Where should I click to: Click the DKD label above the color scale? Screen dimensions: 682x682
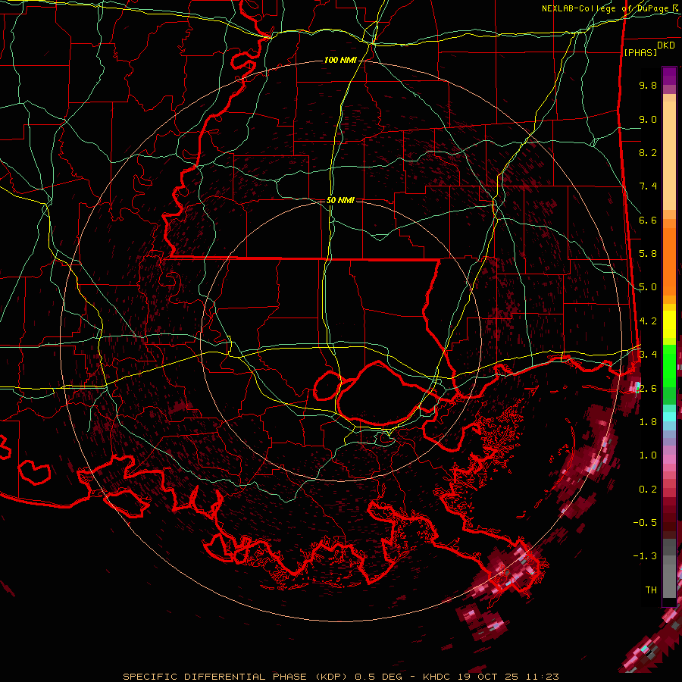coord(666,45)
